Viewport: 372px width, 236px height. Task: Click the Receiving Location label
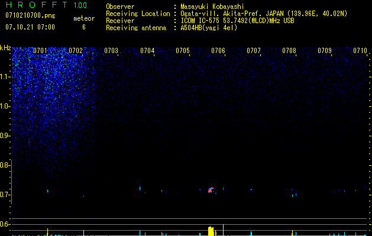click(138, 14)
